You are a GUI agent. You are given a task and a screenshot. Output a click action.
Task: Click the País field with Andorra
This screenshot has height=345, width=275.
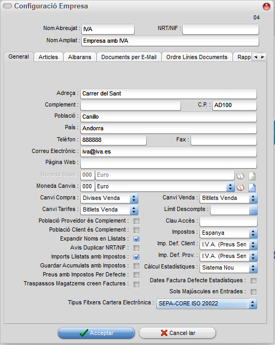coord(168,129)
